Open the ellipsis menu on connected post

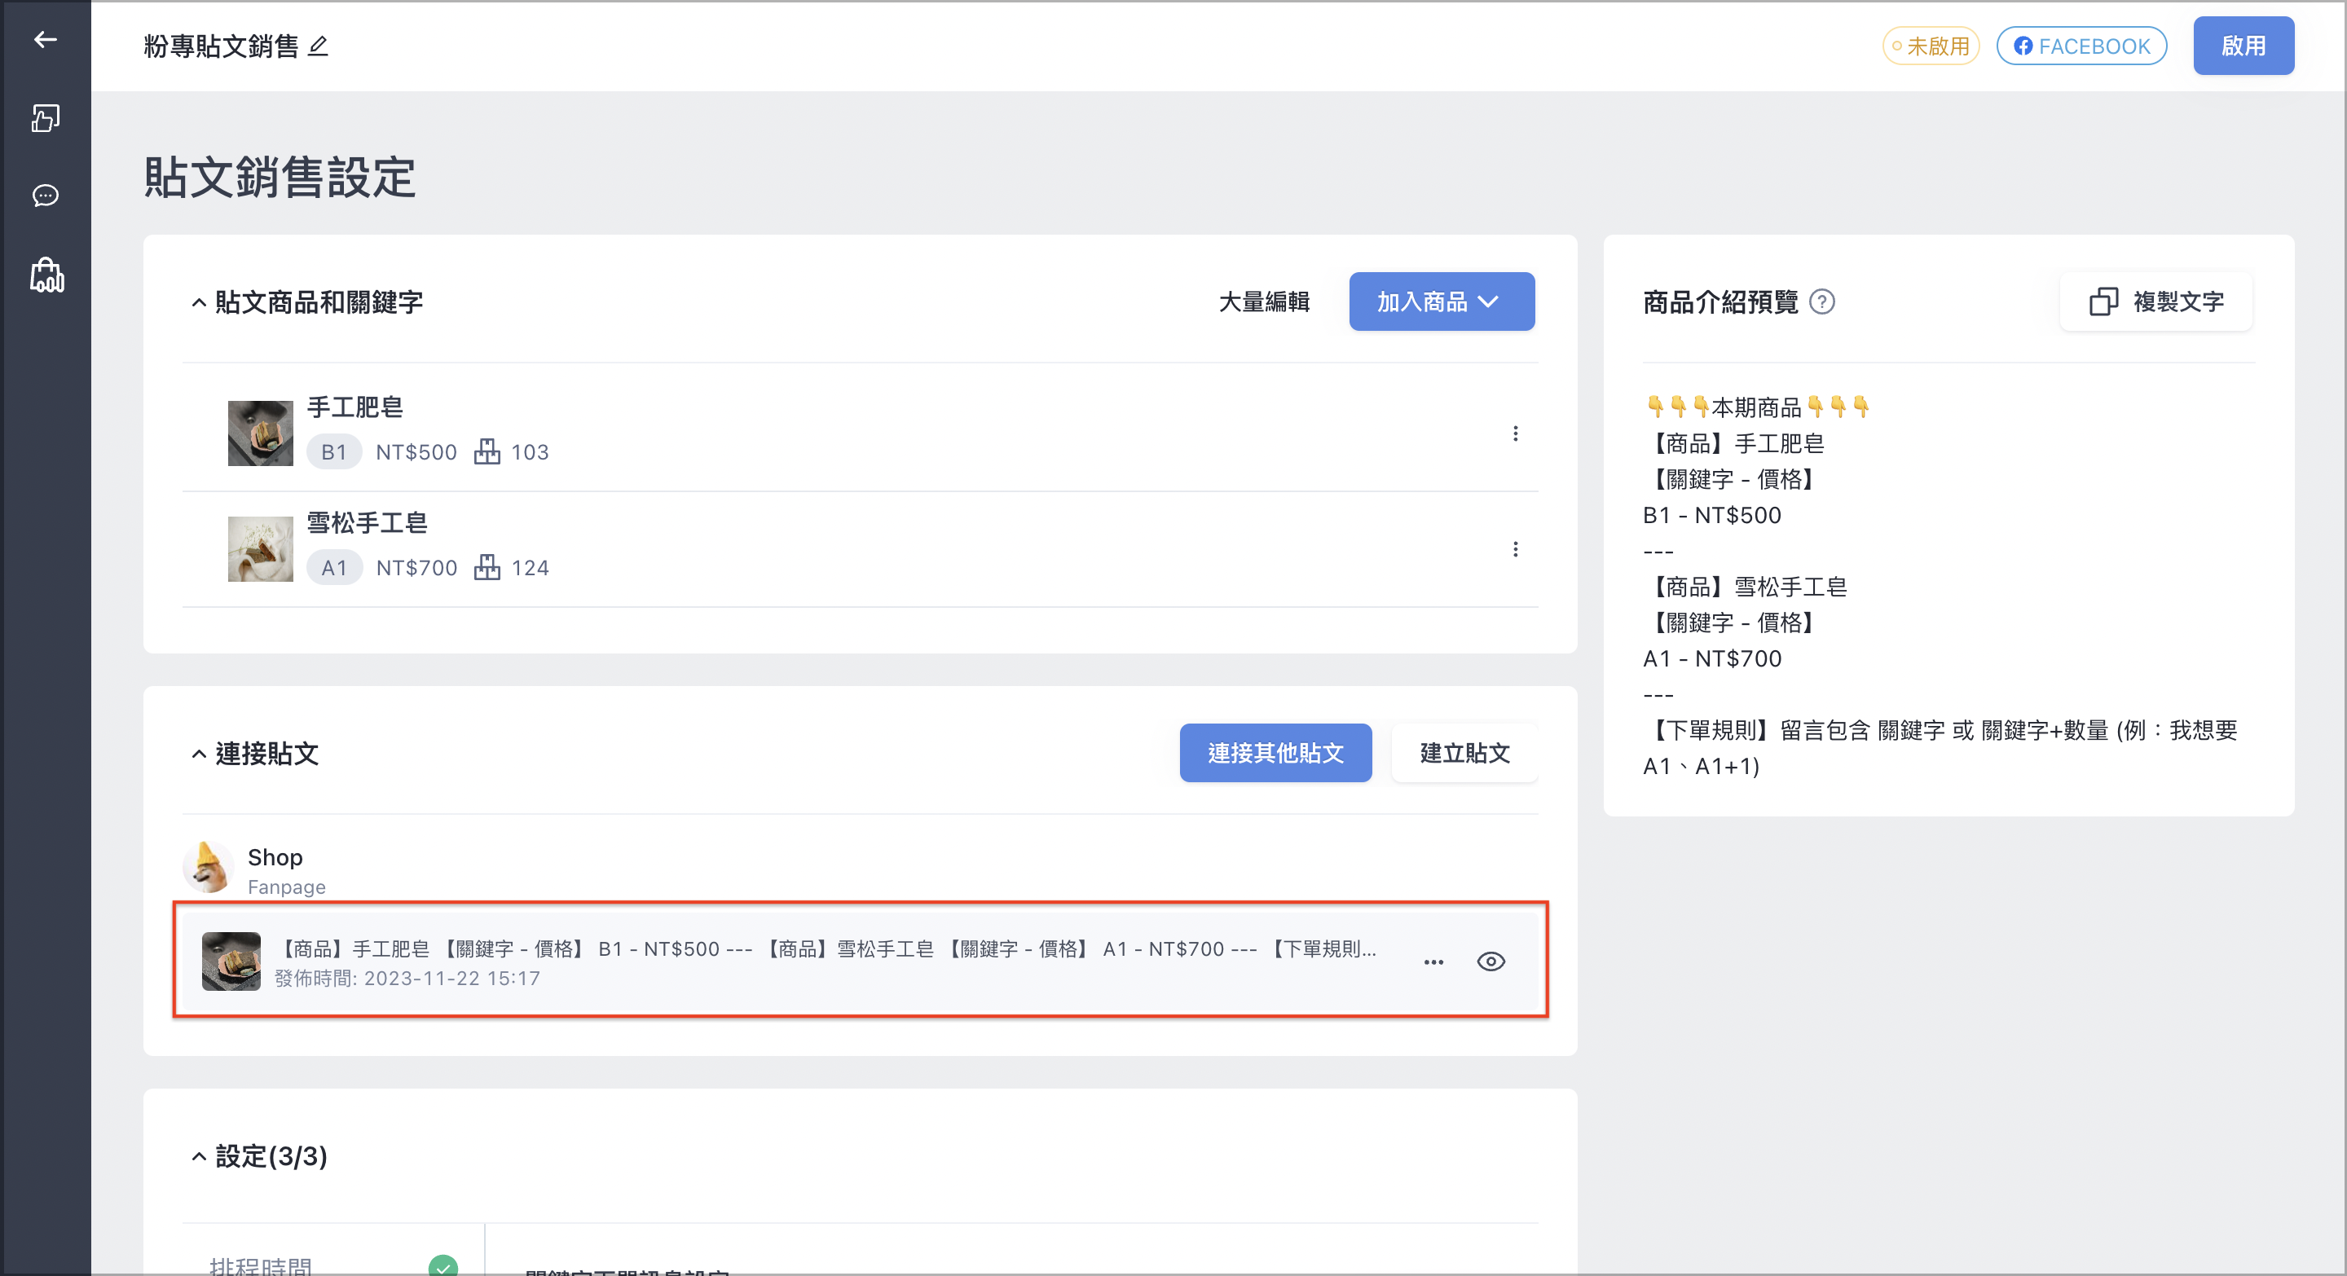tap(1433, 961)
